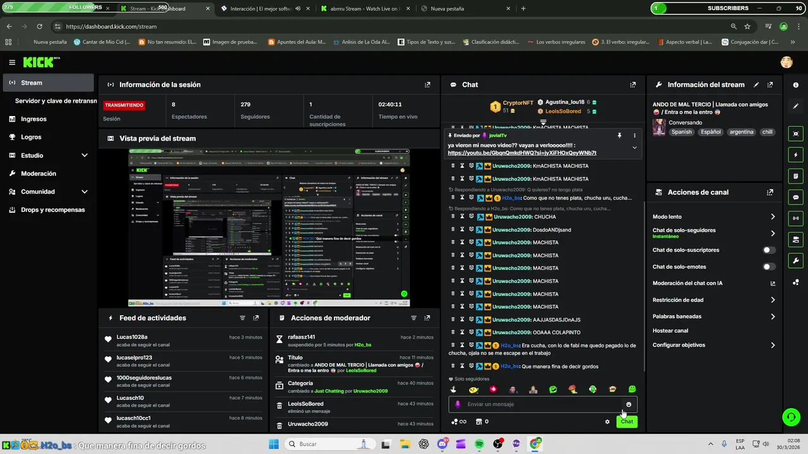The height and width of the screenshot is (454, 808).
Task: Open filter options in Acciones de moderador
Action: [414, 318]
